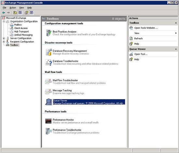Screen dimensions: 179x153
Task: Select Mailbox under Organization Configuration
Action: coord(18,25)
